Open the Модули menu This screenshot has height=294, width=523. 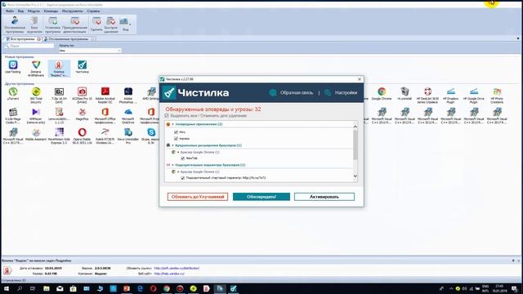click(x=34, y=11)
